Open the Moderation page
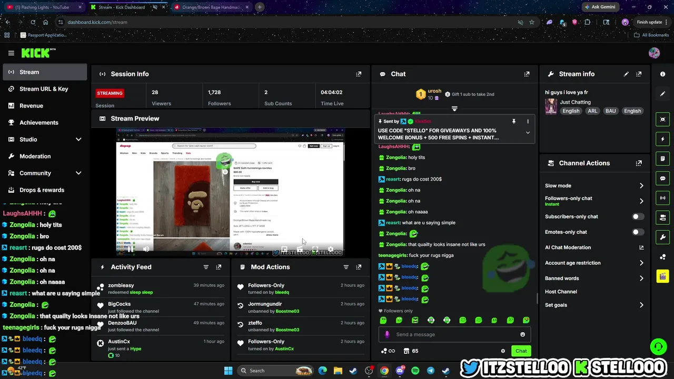674x379 pixels. (45, 156)
